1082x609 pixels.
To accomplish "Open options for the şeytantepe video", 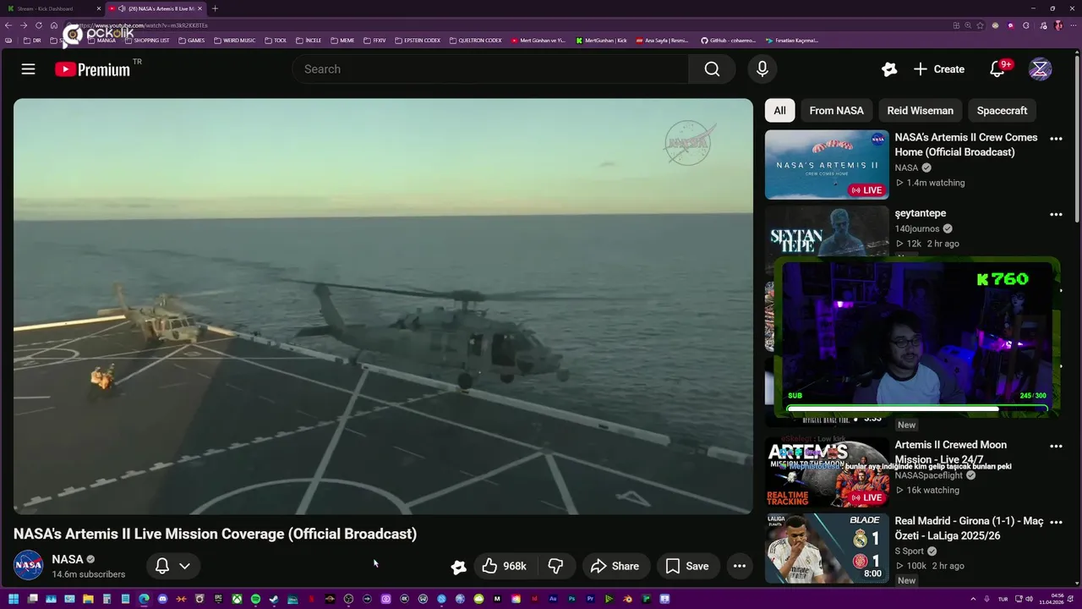I will click(1056, 214).
